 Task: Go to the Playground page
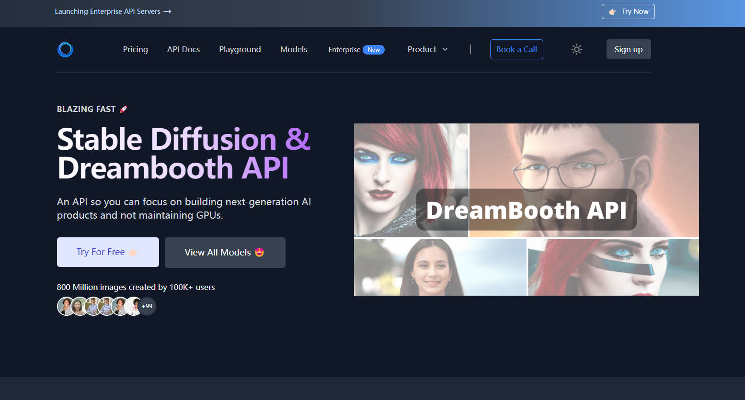point(240,49)
